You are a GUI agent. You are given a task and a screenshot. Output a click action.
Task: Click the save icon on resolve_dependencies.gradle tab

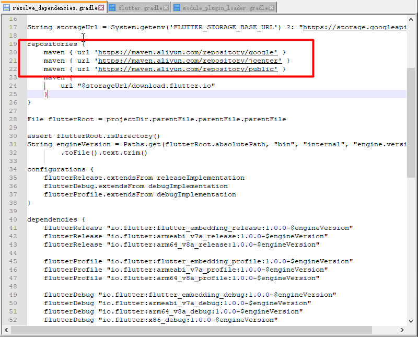click(7, 8)
